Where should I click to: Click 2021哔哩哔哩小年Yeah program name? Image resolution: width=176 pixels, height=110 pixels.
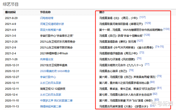pyautogui.click(x=54, y=53)
